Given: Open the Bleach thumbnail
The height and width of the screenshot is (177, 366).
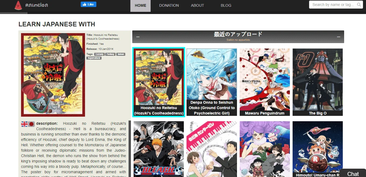Looking at the screenshot, I should [159, 149].
